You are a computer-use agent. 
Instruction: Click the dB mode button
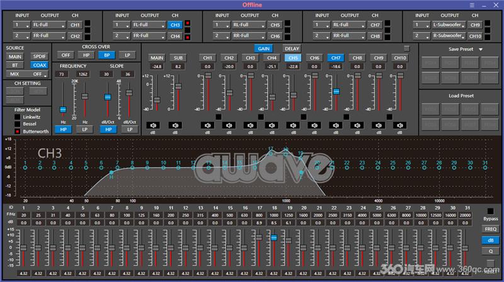coord(491,241)
